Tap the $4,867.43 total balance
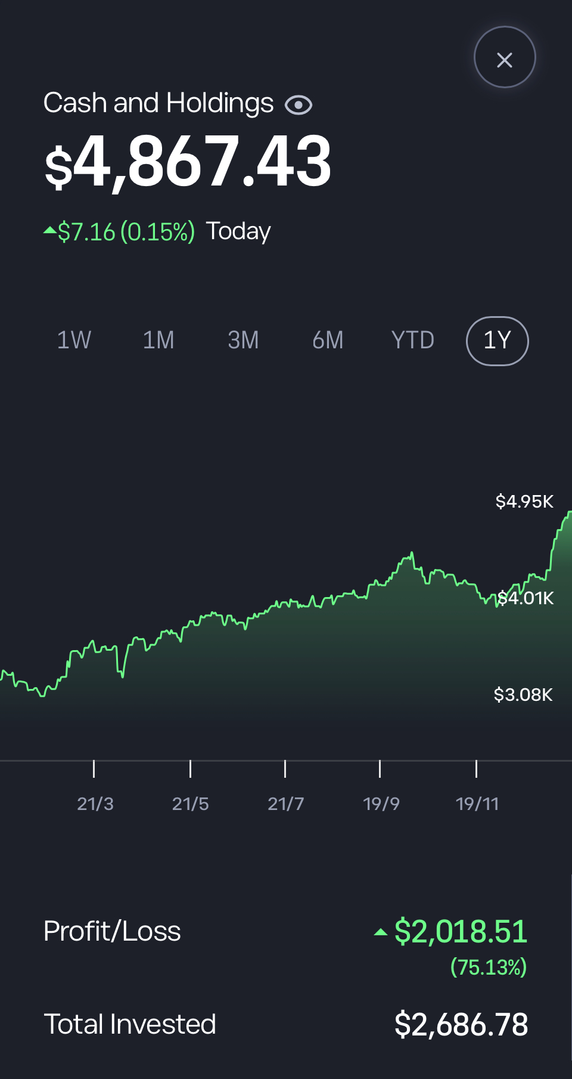The width and height of the screenshot is (572, 1079). pyautogui.click(x=188, y=162)
